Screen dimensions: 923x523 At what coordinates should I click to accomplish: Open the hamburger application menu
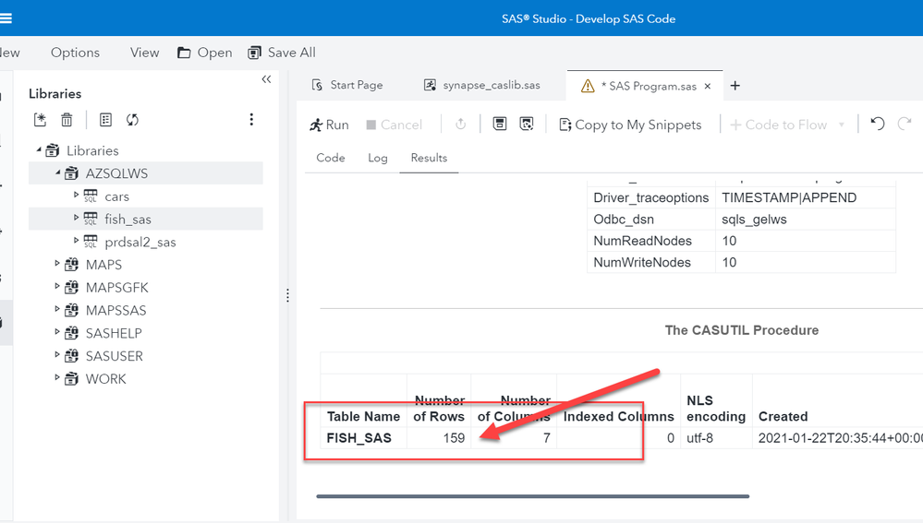point(6,18)
